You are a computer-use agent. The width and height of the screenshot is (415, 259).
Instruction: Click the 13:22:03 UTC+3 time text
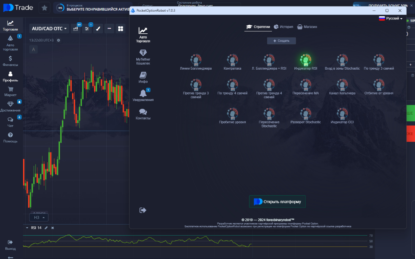pos(41,40)
